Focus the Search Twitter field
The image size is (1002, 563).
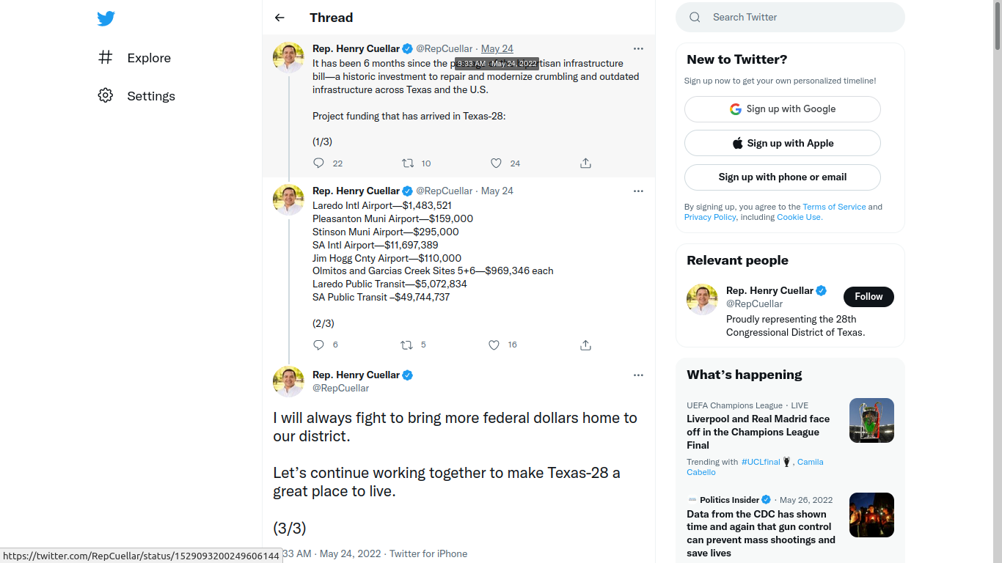790,17
